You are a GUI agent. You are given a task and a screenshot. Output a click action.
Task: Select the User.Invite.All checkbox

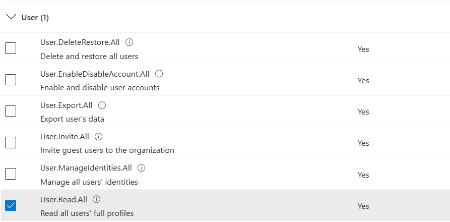(11, 142)
